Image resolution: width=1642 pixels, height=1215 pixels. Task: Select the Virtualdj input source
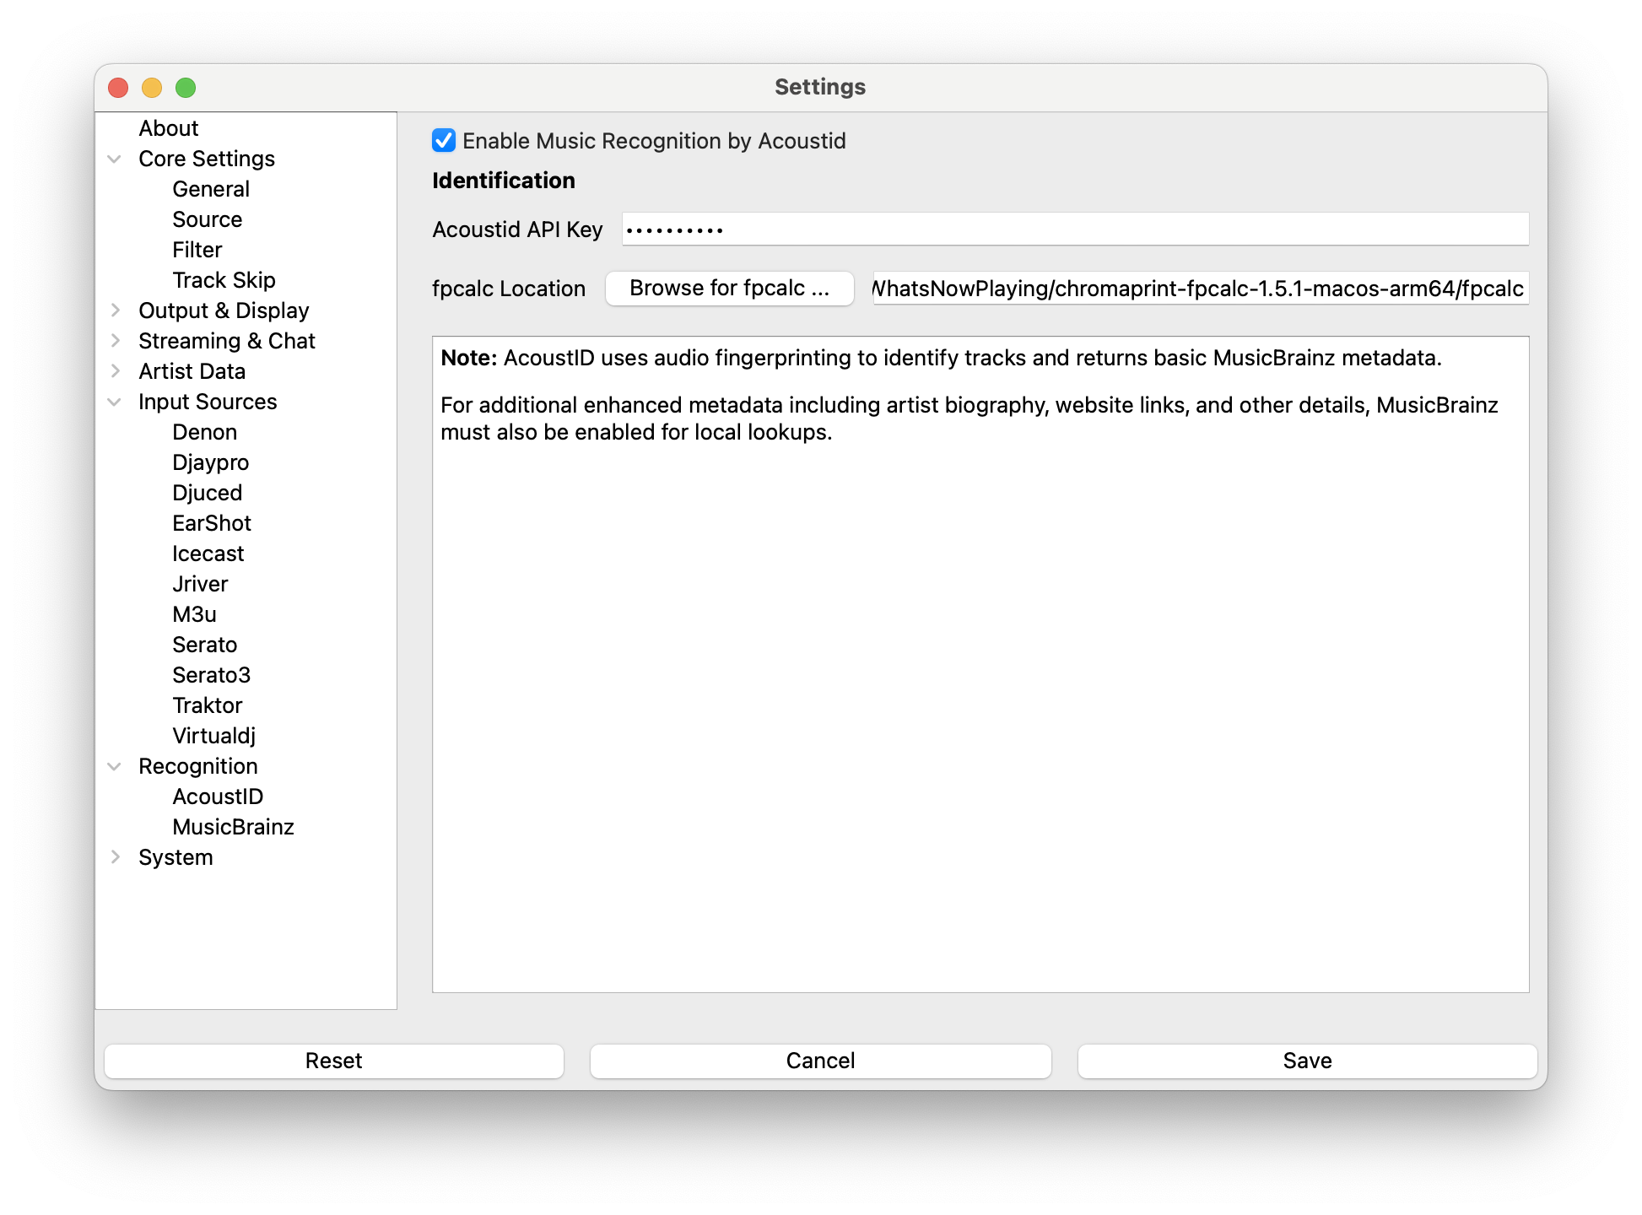coord(213,736)
